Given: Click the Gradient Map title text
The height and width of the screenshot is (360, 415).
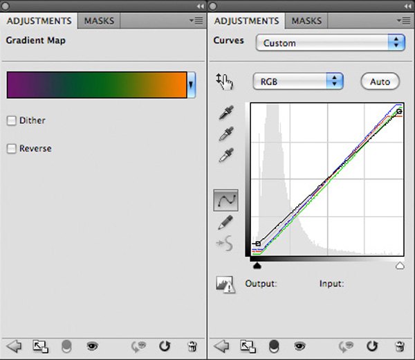Looking at the screenshot, I should (x=36, y=41).
